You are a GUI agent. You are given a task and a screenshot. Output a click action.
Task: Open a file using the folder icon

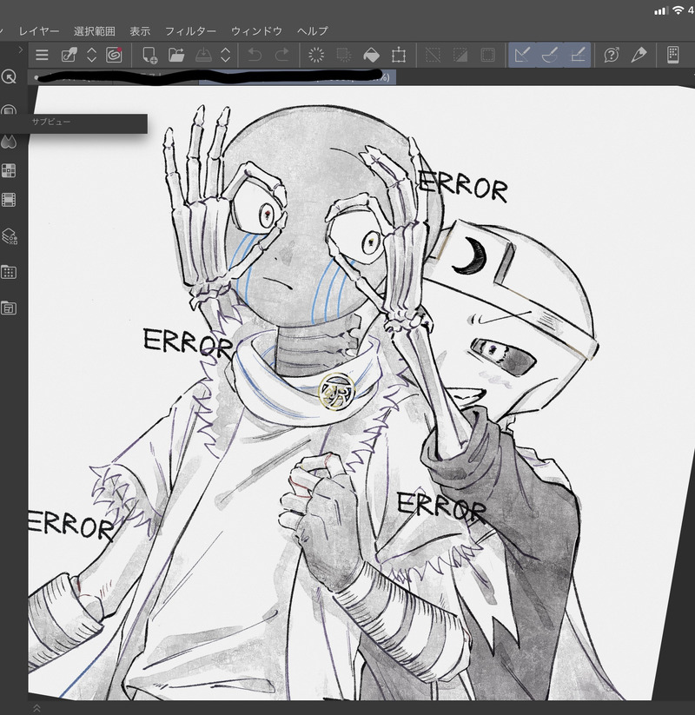176,56
